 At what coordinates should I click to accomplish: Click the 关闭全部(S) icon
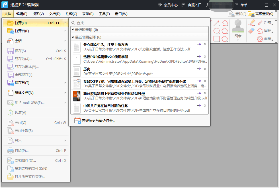point(10,131)
